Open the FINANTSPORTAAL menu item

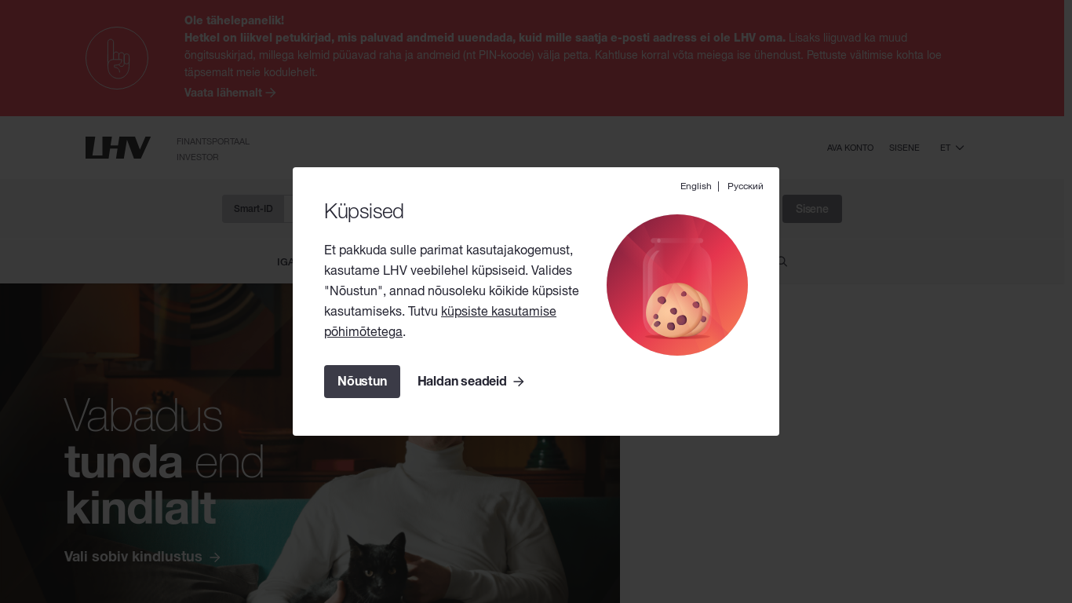pos(213,141)
